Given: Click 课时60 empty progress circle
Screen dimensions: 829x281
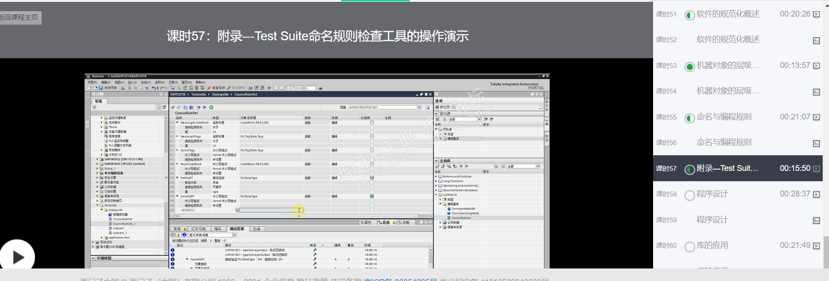Looking at the screenshot, I should click(x=690, y=247).
